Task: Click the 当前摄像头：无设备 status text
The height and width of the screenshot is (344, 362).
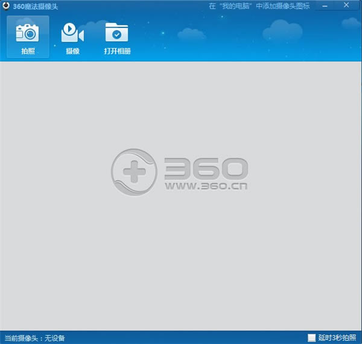Action: (x=34, y=338)
